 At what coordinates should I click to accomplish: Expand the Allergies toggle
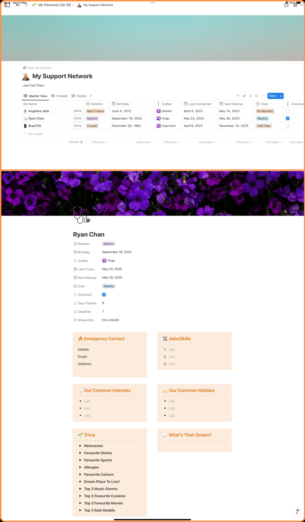coord(81,468)
